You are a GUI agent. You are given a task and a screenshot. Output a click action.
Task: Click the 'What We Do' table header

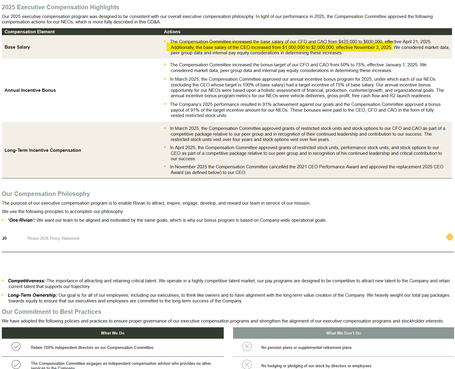[113, 333]
